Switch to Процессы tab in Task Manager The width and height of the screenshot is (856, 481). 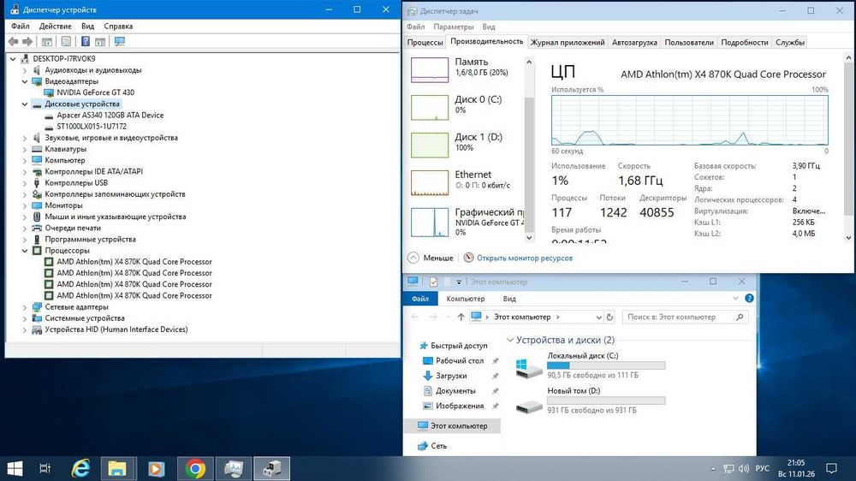coord(425,42)
